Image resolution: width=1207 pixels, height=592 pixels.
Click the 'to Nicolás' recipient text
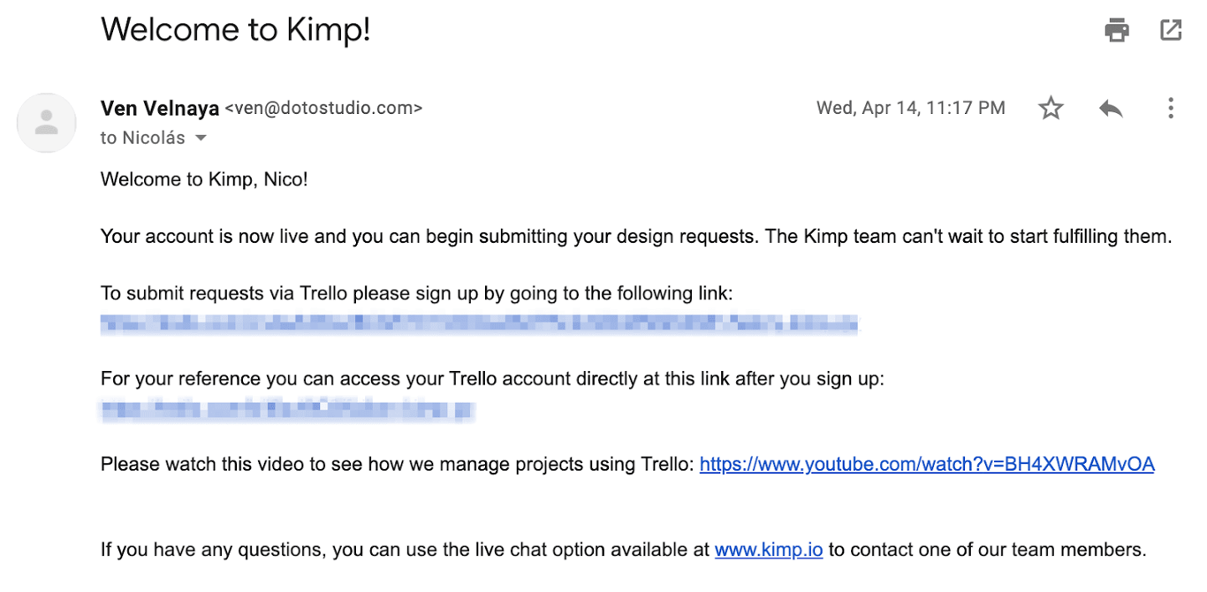click(143, 138)
